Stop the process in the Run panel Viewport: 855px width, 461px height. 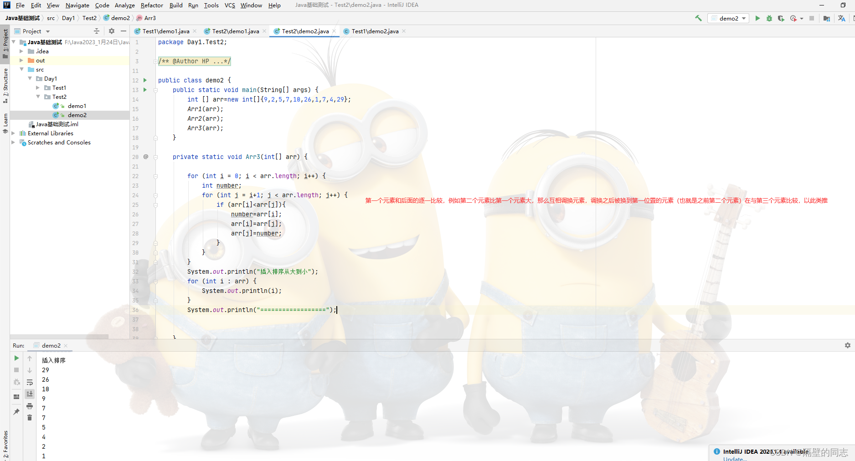coord(16,370)
